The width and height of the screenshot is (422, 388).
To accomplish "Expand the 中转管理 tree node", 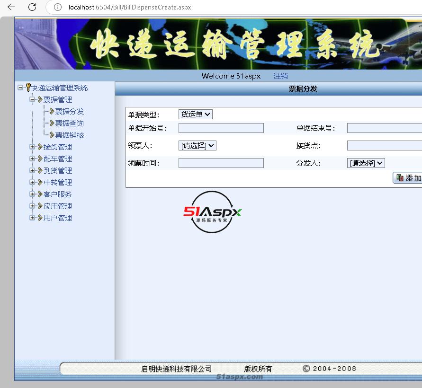I will [x=32, y=182].
